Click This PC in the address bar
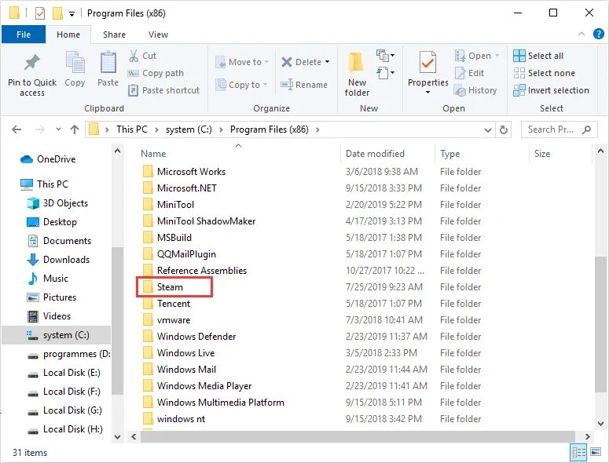Viewport: 609px width, 463px height. [132, 129]
